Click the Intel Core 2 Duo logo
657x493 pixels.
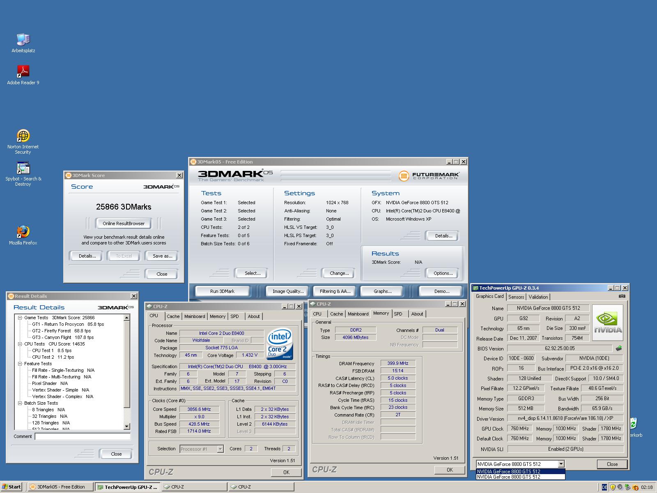tap(280, 344)
